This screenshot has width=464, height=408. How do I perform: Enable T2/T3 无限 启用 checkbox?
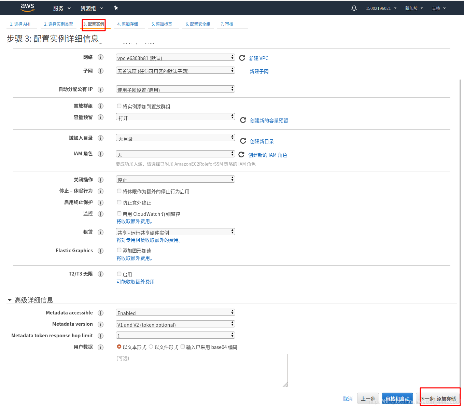[x=119, y=274]
